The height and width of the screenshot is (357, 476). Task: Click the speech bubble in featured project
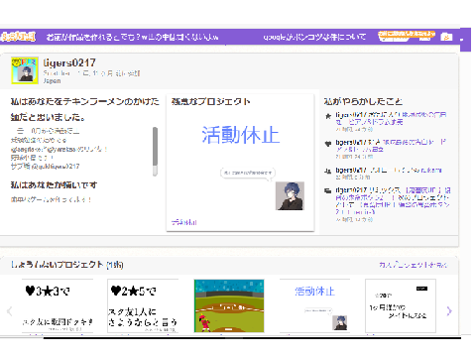248,174
